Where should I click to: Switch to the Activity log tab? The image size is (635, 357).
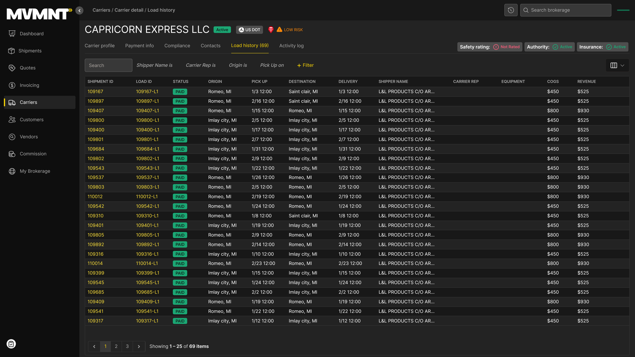tap(291, 46)
